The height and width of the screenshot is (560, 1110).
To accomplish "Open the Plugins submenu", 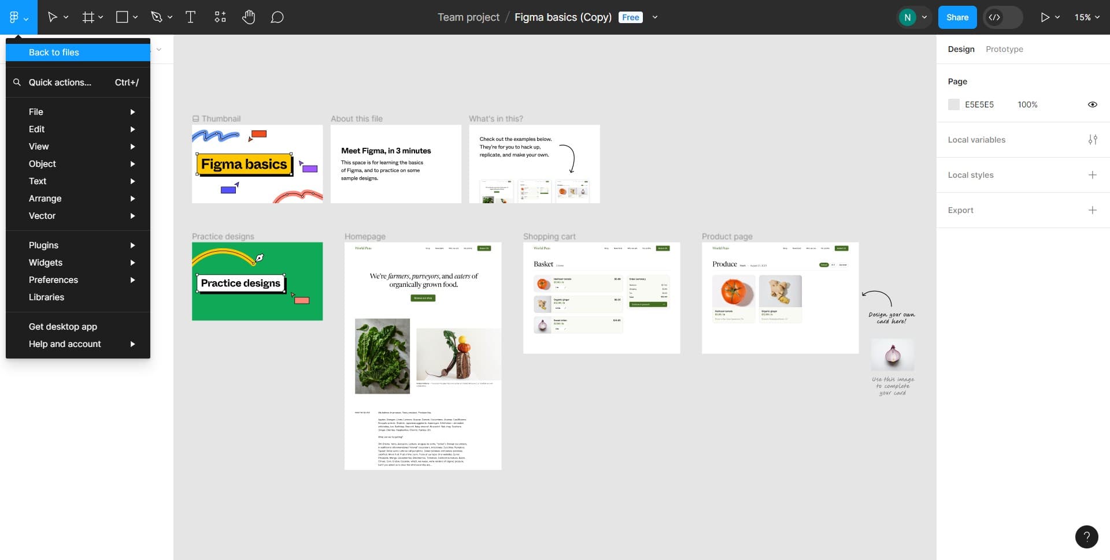I will click(x=43, y=245).
